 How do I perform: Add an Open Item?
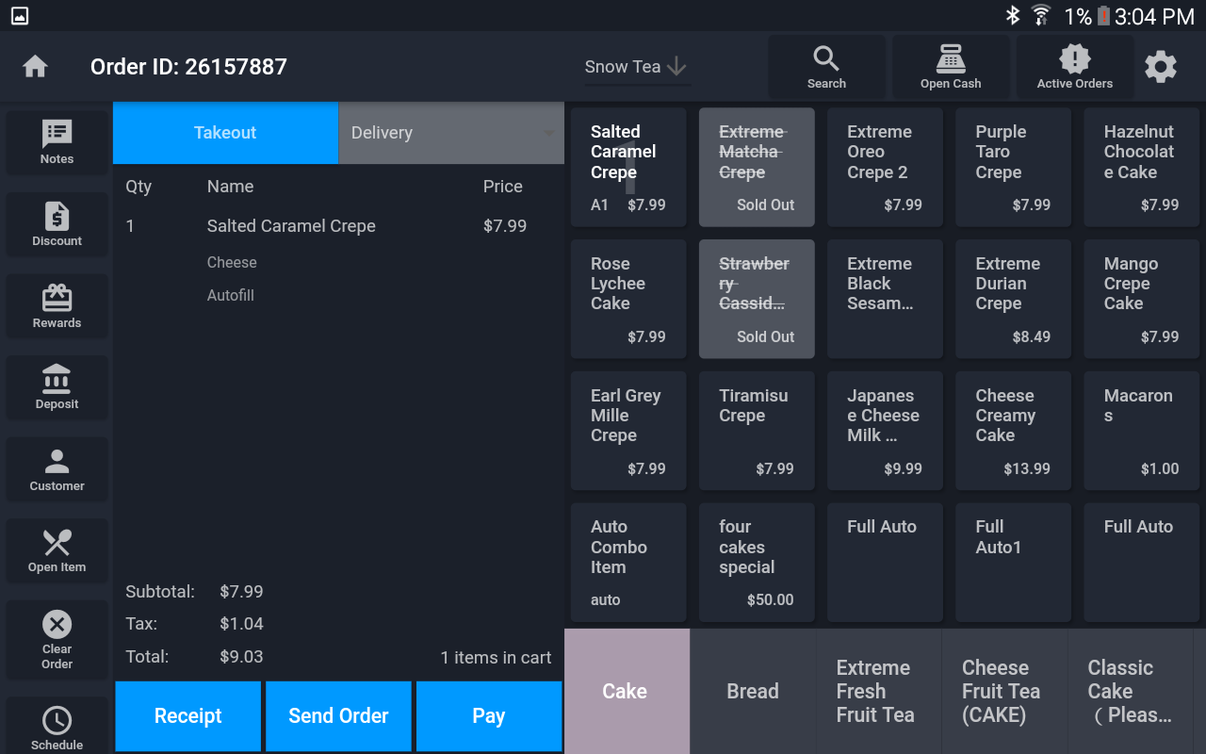pos(57,551)
